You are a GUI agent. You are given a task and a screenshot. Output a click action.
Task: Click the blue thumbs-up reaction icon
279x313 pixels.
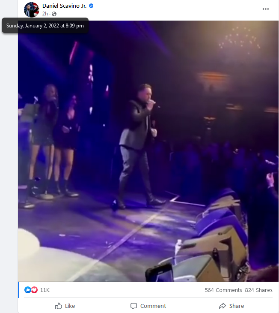pyautogui.click(x=27, y=290)
